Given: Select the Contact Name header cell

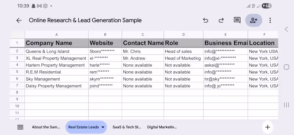Looking at the screenshot, I should pyautogui.click(x=143, y=43).
